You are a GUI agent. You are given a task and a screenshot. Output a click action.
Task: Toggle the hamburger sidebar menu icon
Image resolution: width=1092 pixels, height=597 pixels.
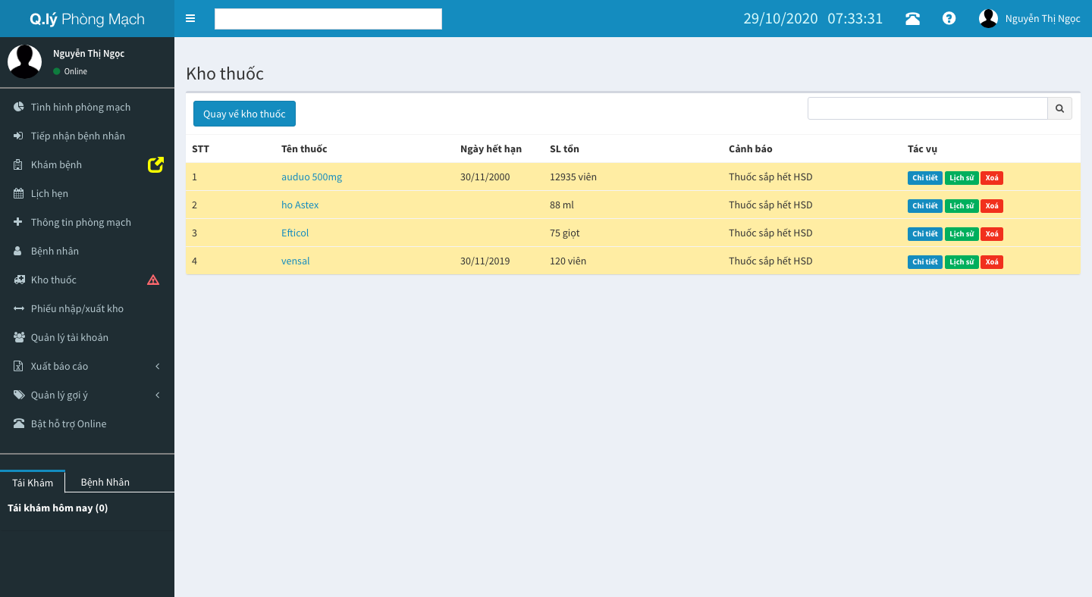tap(190, 18)
